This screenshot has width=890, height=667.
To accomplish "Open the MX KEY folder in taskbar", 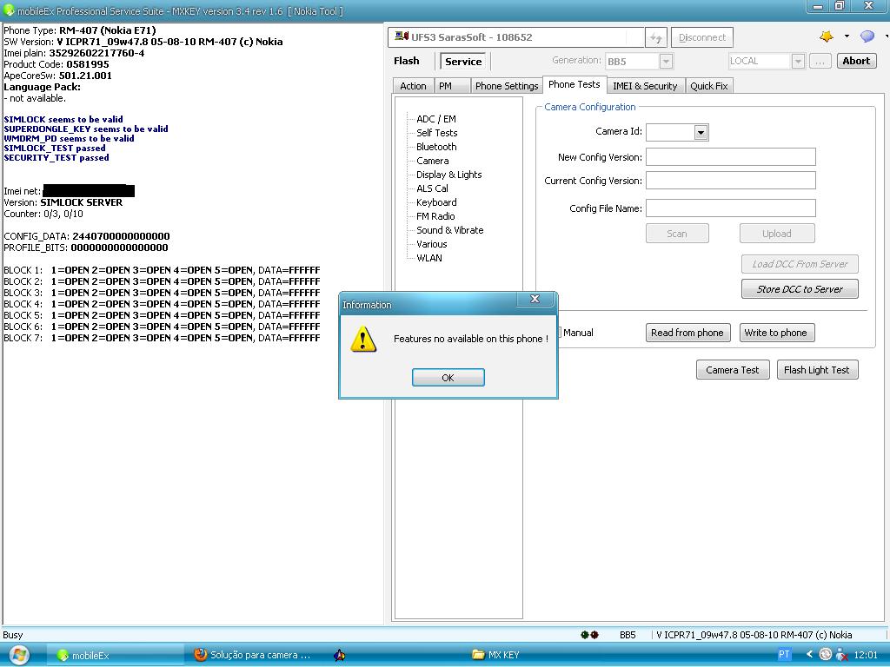I will click(x=495, y=655).
